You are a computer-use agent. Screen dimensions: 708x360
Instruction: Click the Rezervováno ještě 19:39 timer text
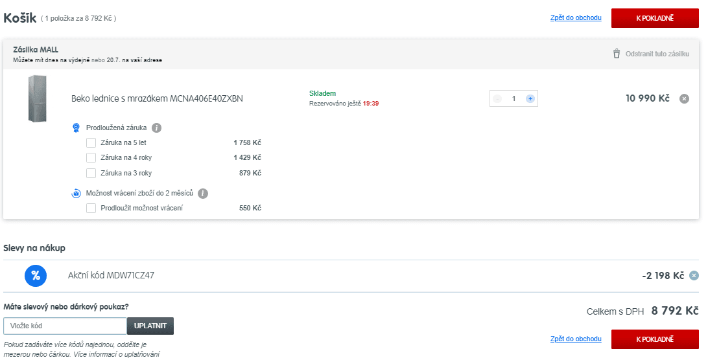pos(344,104)
